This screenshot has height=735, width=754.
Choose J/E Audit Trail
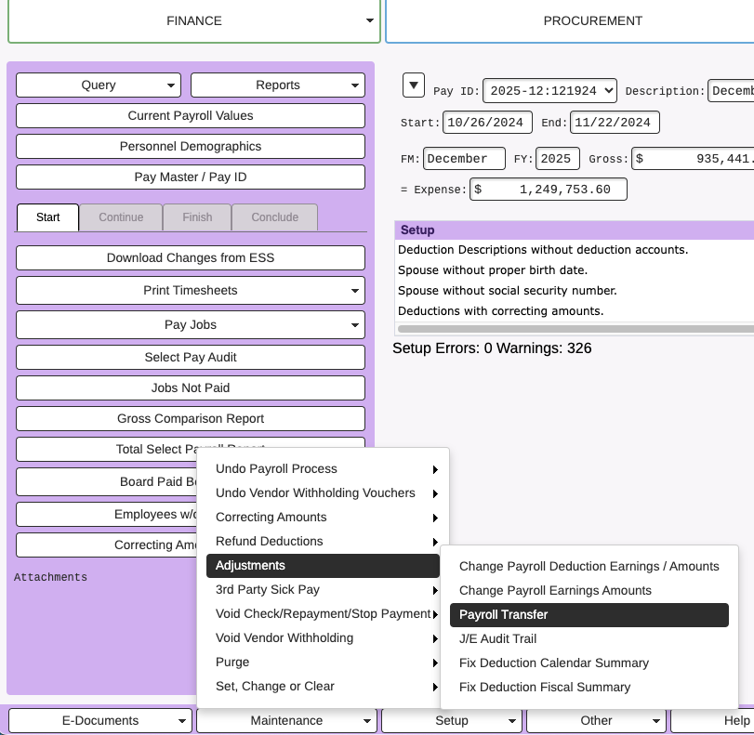point(589,639)
